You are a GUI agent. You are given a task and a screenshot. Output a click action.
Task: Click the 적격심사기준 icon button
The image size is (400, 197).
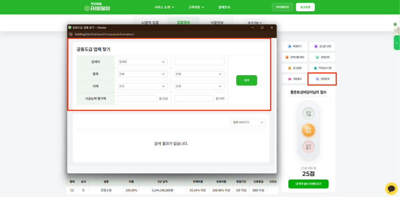pos(322,68)
